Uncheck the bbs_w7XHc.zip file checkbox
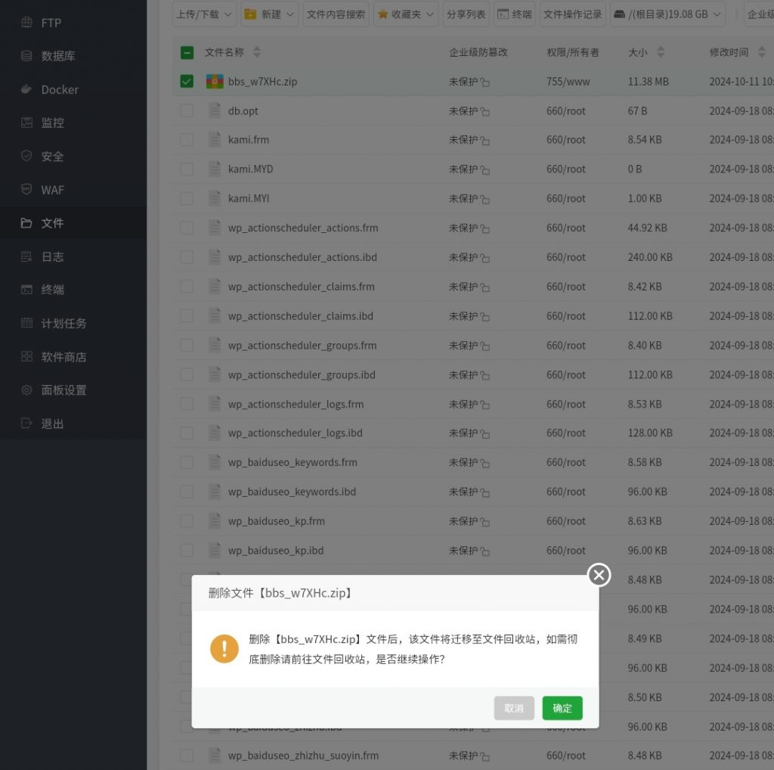This screenshot has height=770, width=774. pyautogui.click(x=187, y=82)
